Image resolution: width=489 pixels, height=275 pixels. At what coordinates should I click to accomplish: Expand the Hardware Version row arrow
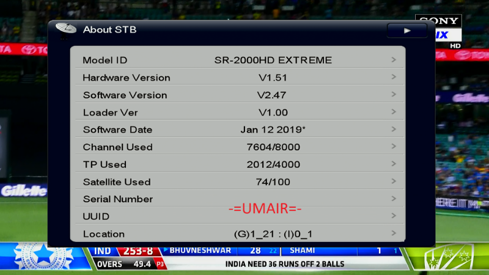coord(394,78)
